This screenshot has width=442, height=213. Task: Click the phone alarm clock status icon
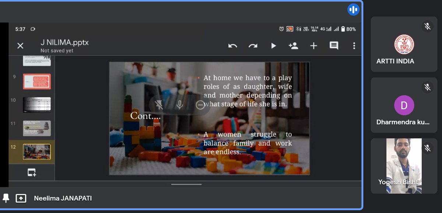point(281,29)
